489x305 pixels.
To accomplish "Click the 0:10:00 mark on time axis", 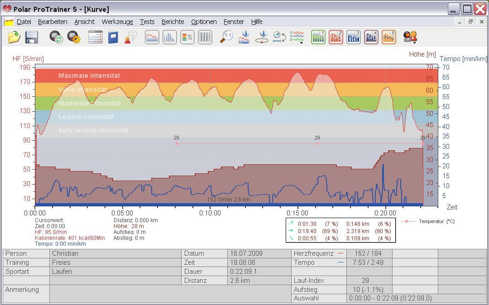I will pyautogui.click(x=210, y=213).
